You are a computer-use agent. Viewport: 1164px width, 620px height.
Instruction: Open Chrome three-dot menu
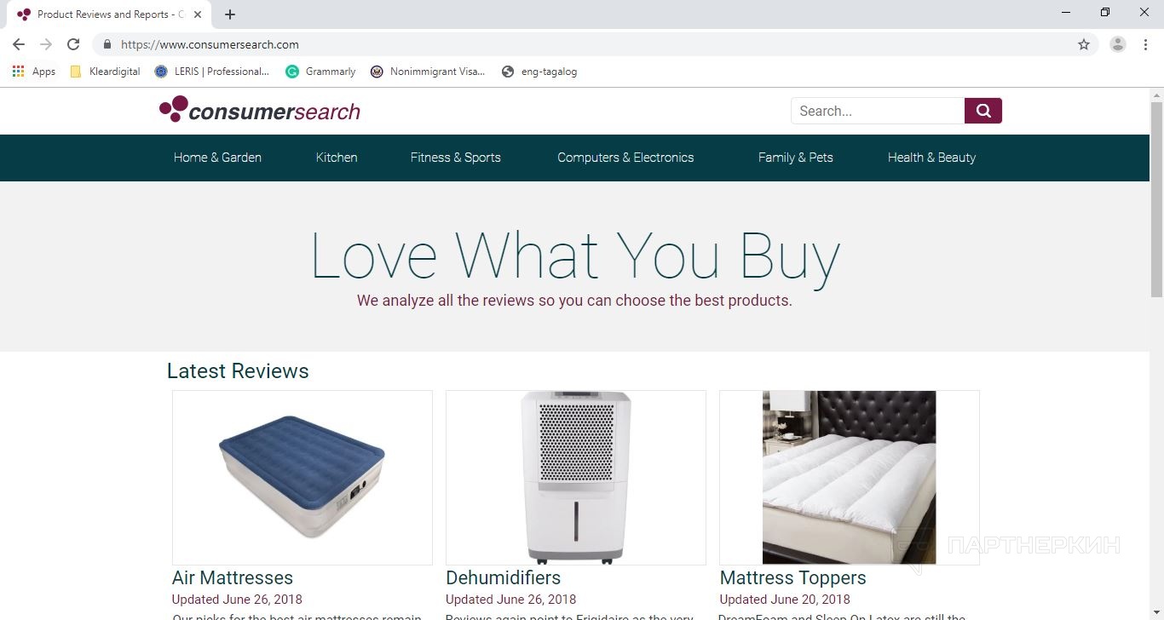coord(1145,44)
